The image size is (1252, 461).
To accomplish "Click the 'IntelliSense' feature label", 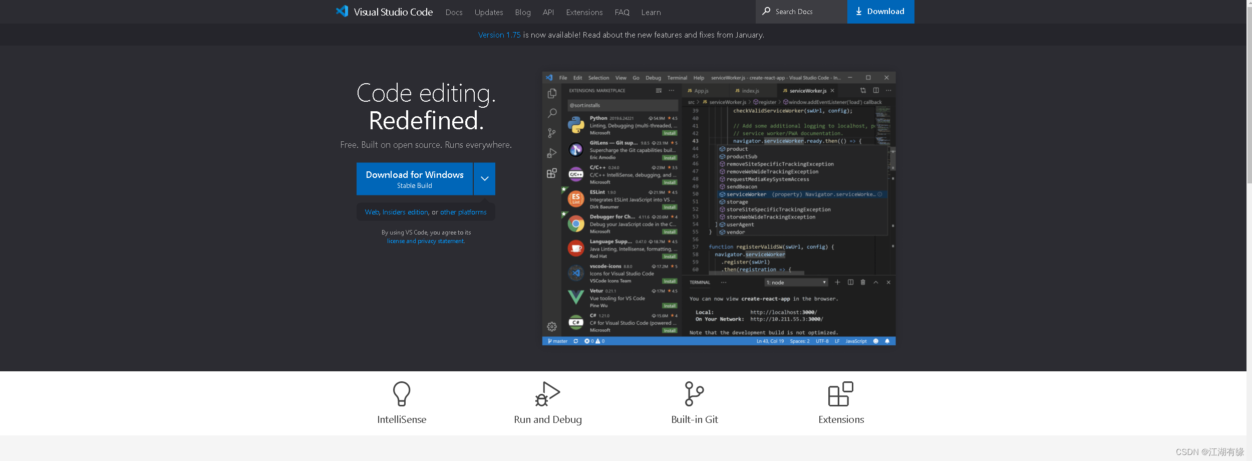I will [402, 419].
